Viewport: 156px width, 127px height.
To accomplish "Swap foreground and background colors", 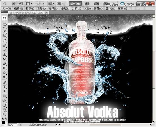I will 6,119.
